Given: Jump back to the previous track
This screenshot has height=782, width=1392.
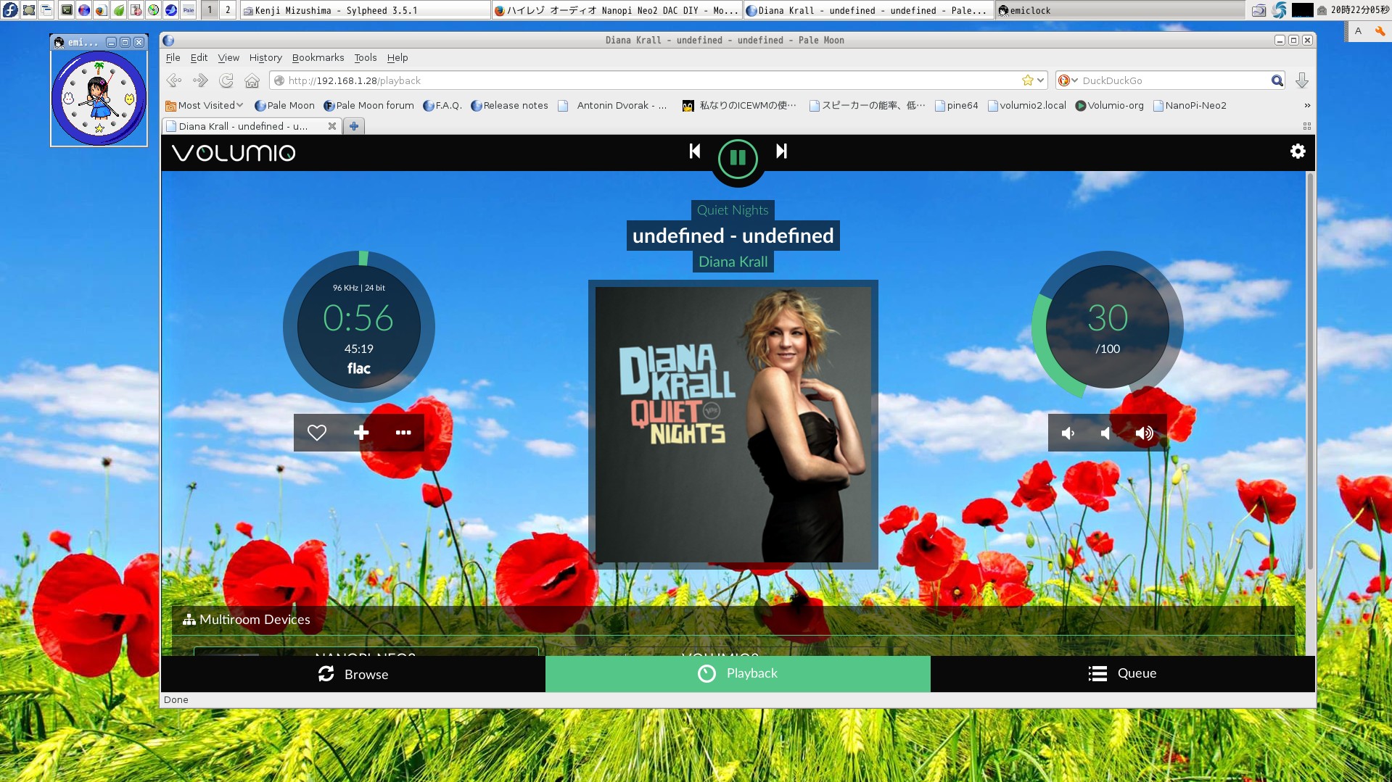Looking at the screenshot, I should click(x=694, y=152).
